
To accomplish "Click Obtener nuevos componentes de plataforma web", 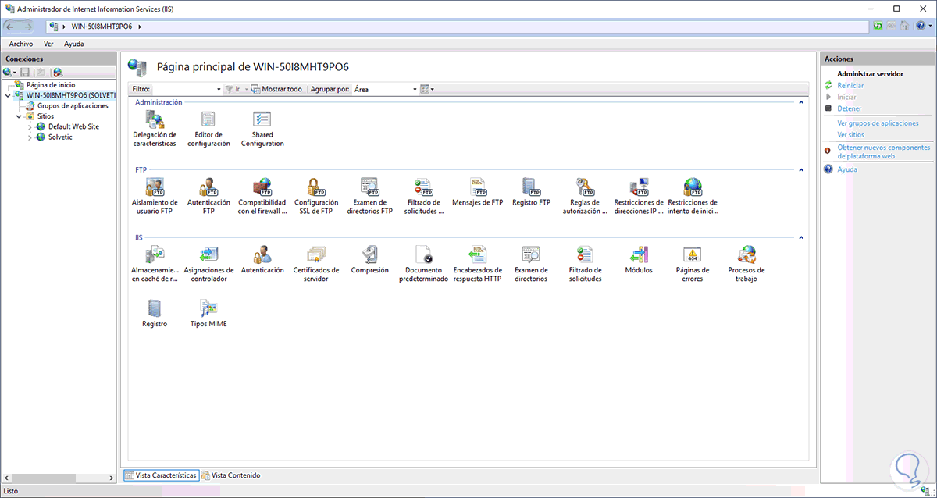I will point(883,151).
